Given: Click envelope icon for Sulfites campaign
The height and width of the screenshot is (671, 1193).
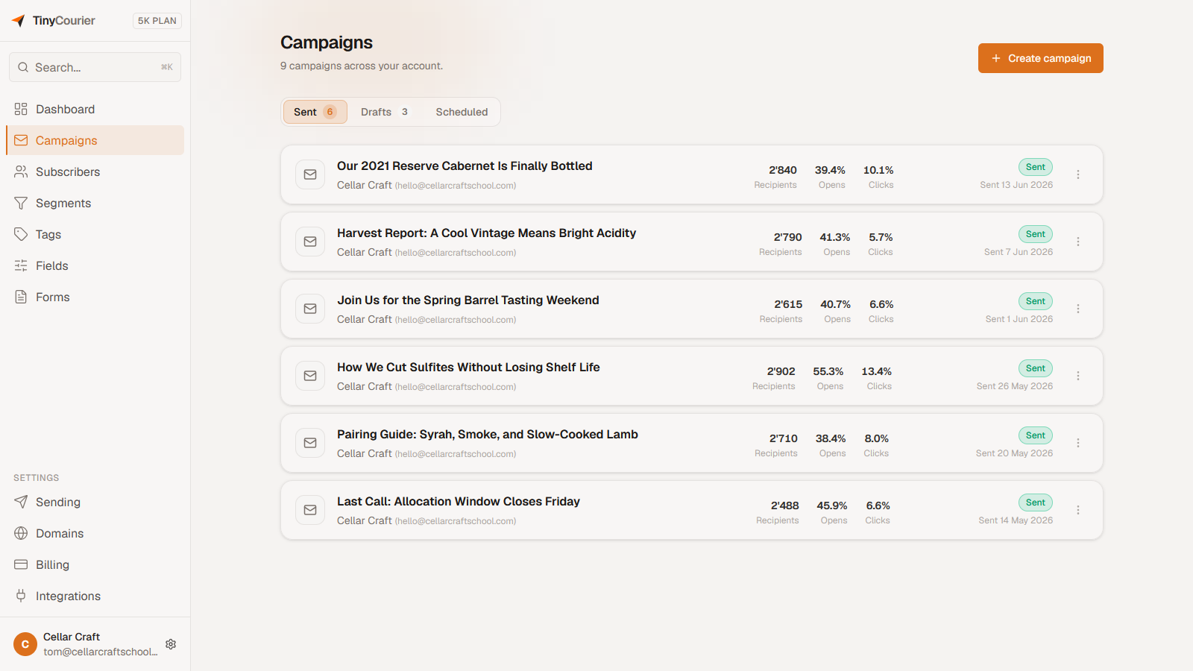Looking at the screenshot, I should pos(310,376).
